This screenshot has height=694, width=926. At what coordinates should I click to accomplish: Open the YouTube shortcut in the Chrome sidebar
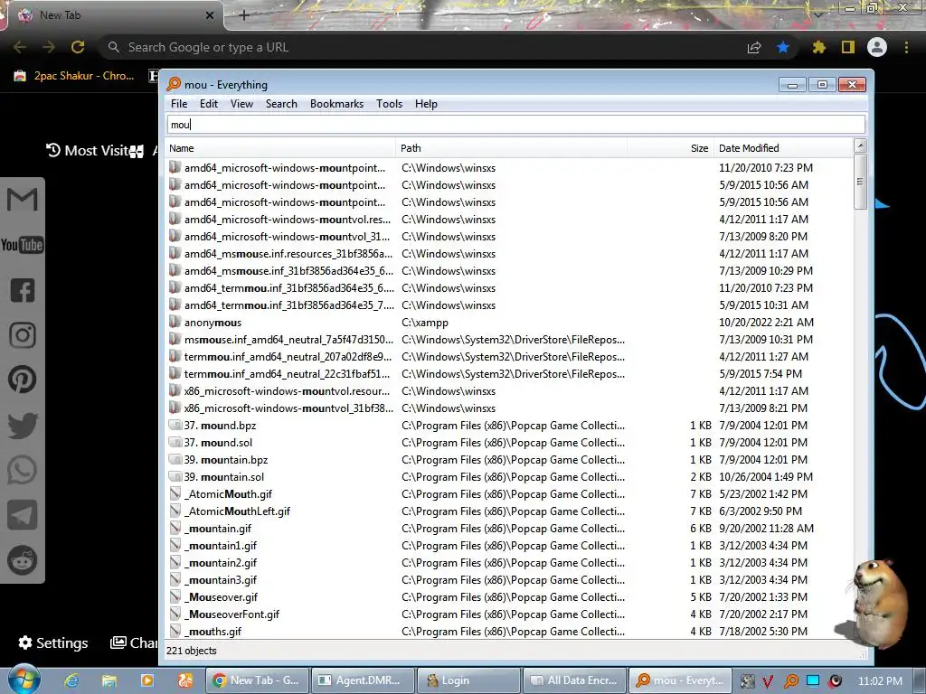point(22,244)
